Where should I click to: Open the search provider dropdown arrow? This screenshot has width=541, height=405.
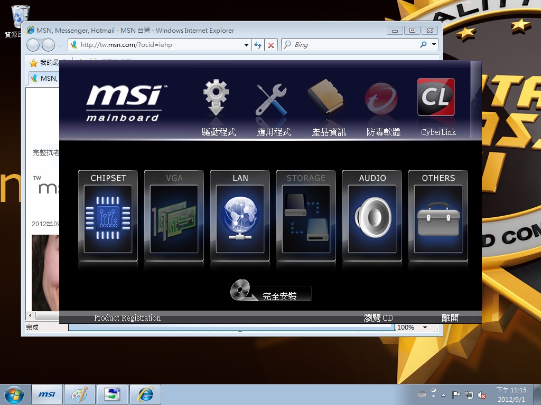coord(434,44)
